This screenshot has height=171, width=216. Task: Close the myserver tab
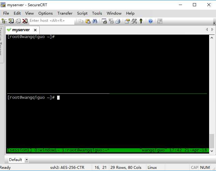(35, 30)
